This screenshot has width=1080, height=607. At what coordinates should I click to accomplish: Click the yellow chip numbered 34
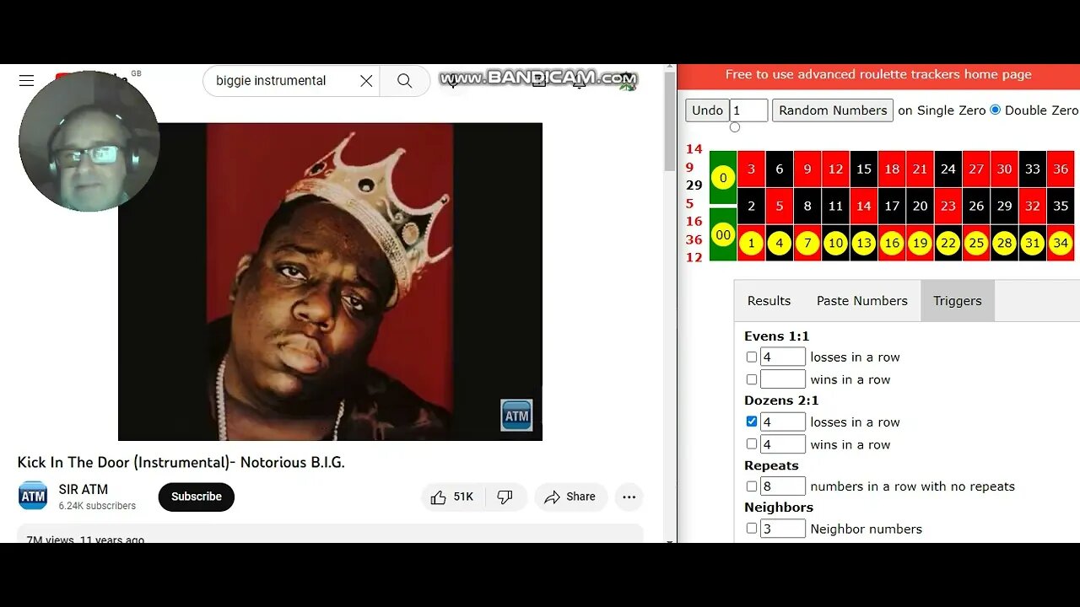(1061, 244)
